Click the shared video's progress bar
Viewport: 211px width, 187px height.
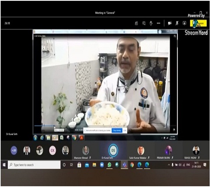pyautogui.click(x=105, y=126)
